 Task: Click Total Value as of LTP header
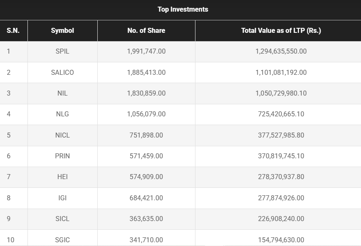pyautogui.click(x=281, y=30)
